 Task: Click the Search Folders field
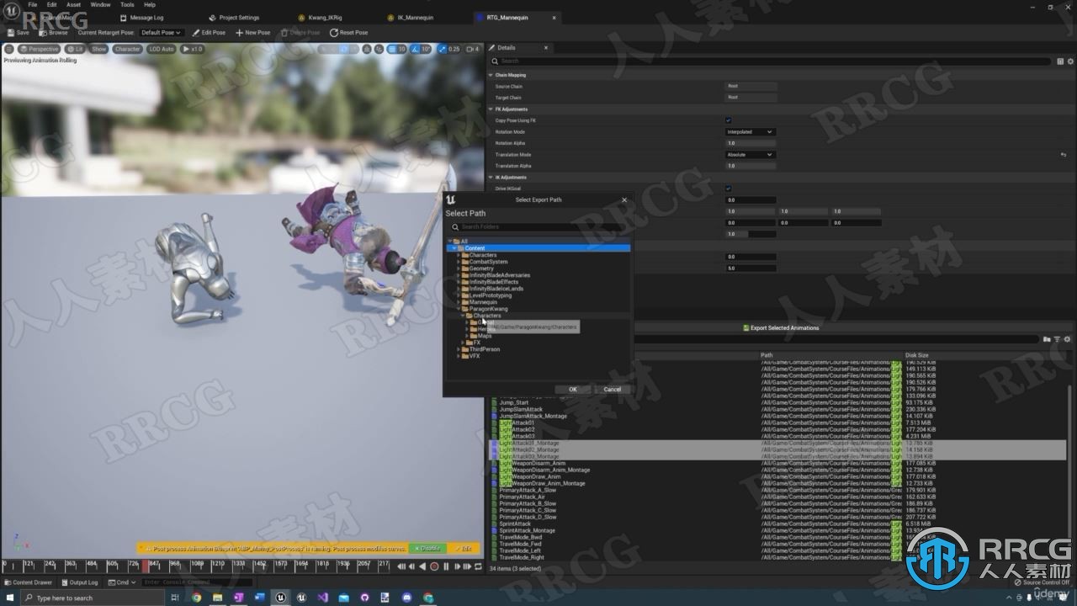538,227
